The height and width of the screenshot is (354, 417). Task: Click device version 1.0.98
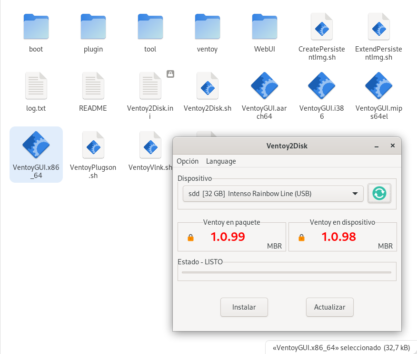338,237
